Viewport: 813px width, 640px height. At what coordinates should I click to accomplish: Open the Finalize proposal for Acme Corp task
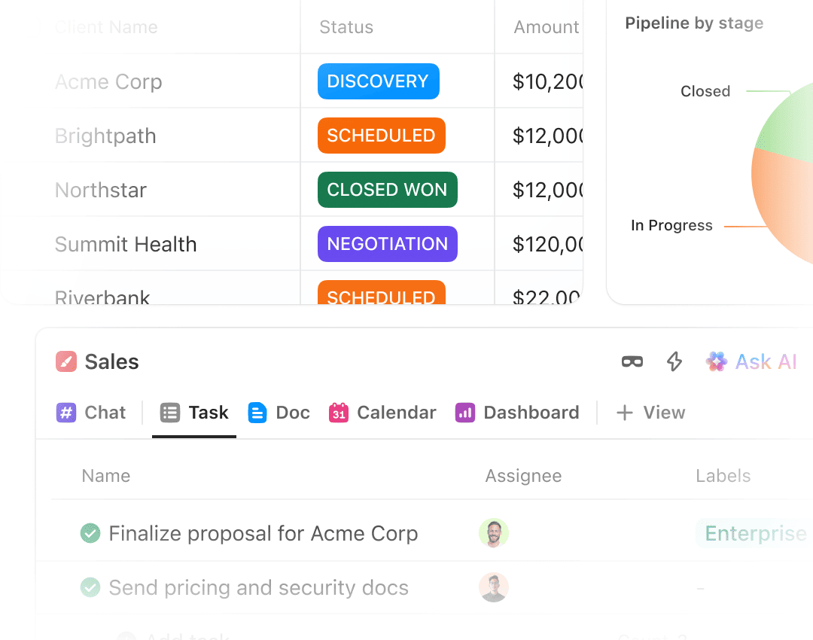tap(263, 533)
